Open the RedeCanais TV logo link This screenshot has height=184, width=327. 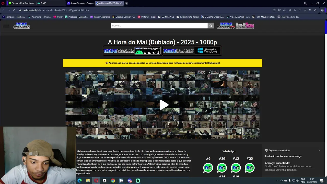[x=226, y=26]
